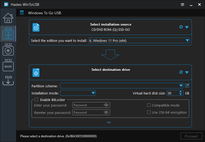Expand the installation source dropdown arrow
This screenshot has height=142, width=205.
tap(187, 27)
